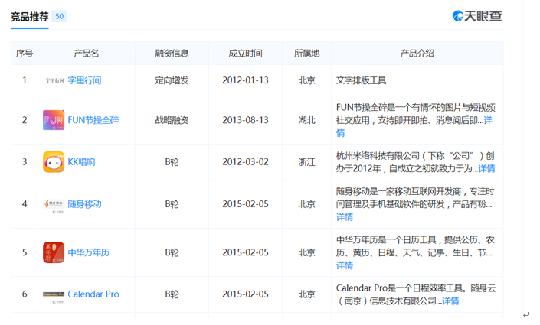Select the 战略融资 financing cell
Image resolution: width=540 pixels, height=325 pixels.
[x=172, y=120]
